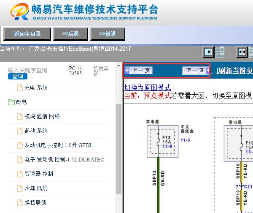Click the SBP12 wire label
Image resolution: width=253 pixels, height=213 pixels.
(154, 178)
